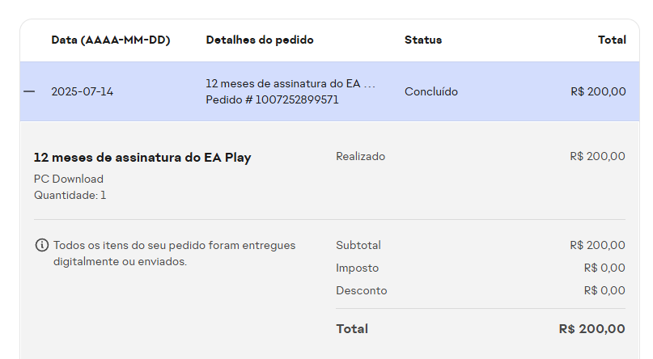Click the info icon beside delivery message

coord(41,245)
